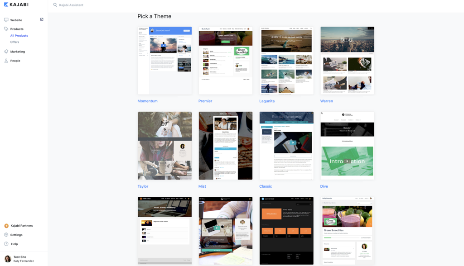Click the Help question mark icon
Image resolution: width=464 pixels, height=266 pixels.
(x=6, y=244)
